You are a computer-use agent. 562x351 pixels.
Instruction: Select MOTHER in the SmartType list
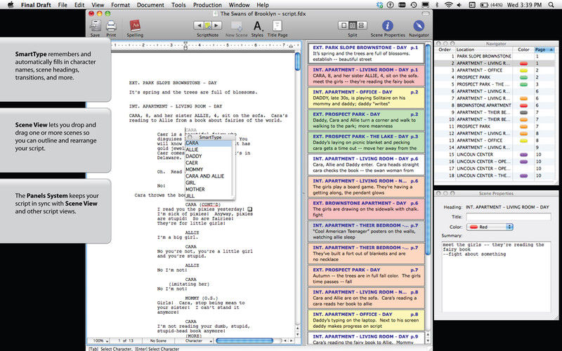pos(208,189)
